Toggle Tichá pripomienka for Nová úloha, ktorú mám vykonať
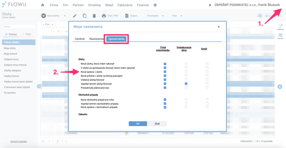This screenshot has width=286, height=148. tap(165, 64)
